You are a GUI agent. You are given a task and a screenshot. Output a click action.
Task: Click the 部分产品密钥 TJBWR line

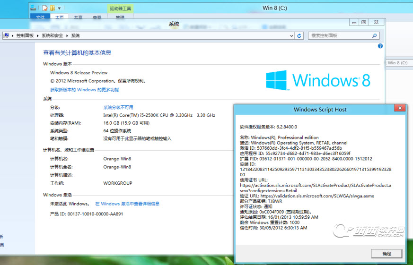coord(261,201)
